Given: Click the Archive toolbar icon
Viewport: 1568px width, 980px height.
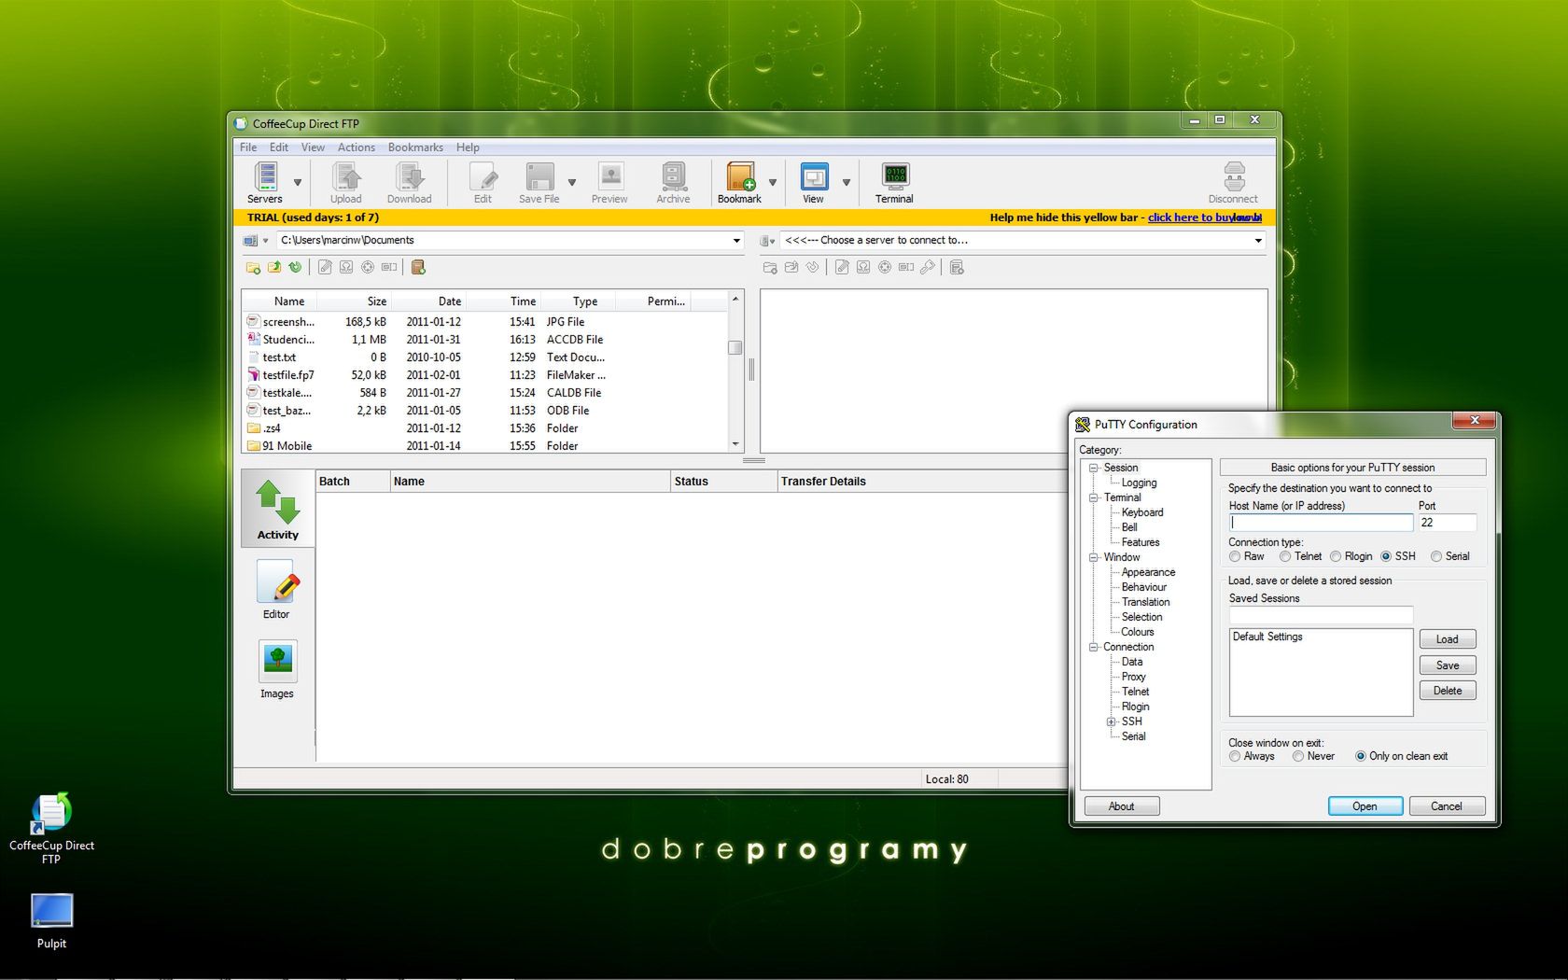Looking at the screenshot, I should click(x=673, y=182).
